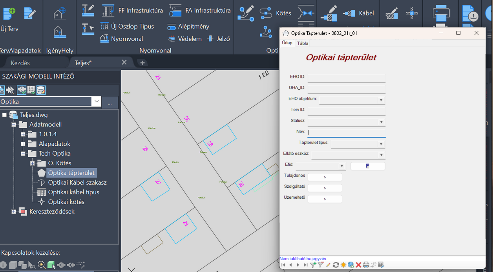Toggle the connector checkmark icon in model panel
493x272 pixels.
(22, 90)
